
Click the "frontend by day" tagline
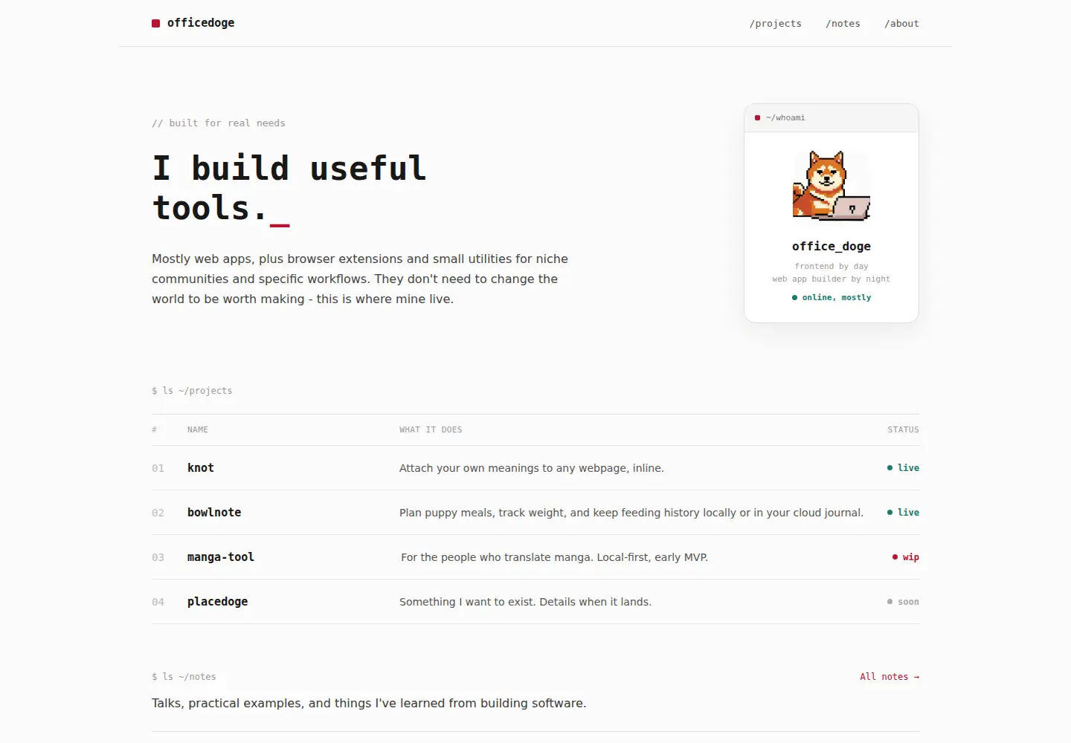(x=832, y=266)
